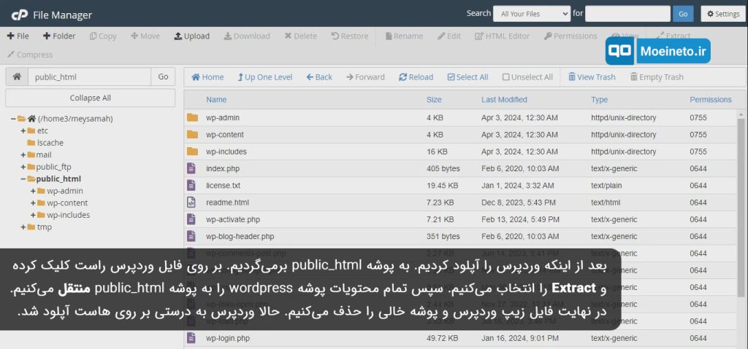Screen dimensions: 748x349
Task: Expand the mail folder in tree
Action: (23, 155)
